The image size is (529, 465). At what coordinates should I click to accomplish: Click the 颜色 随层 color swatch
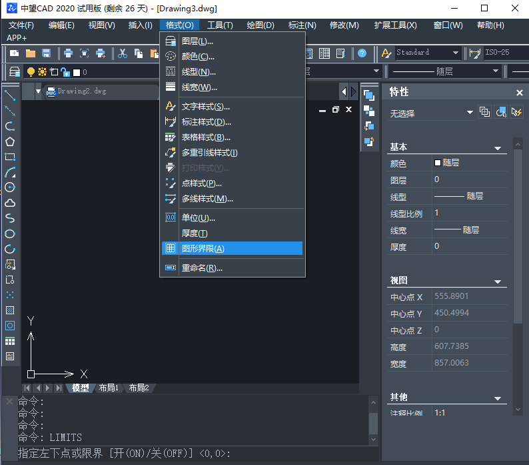438,163
